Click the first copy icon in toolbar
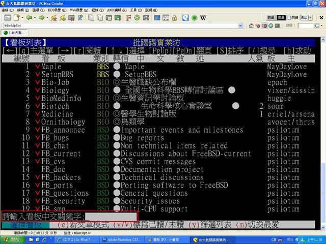The width and height of the screenshot is (326, 244). (x=91, y=18)
